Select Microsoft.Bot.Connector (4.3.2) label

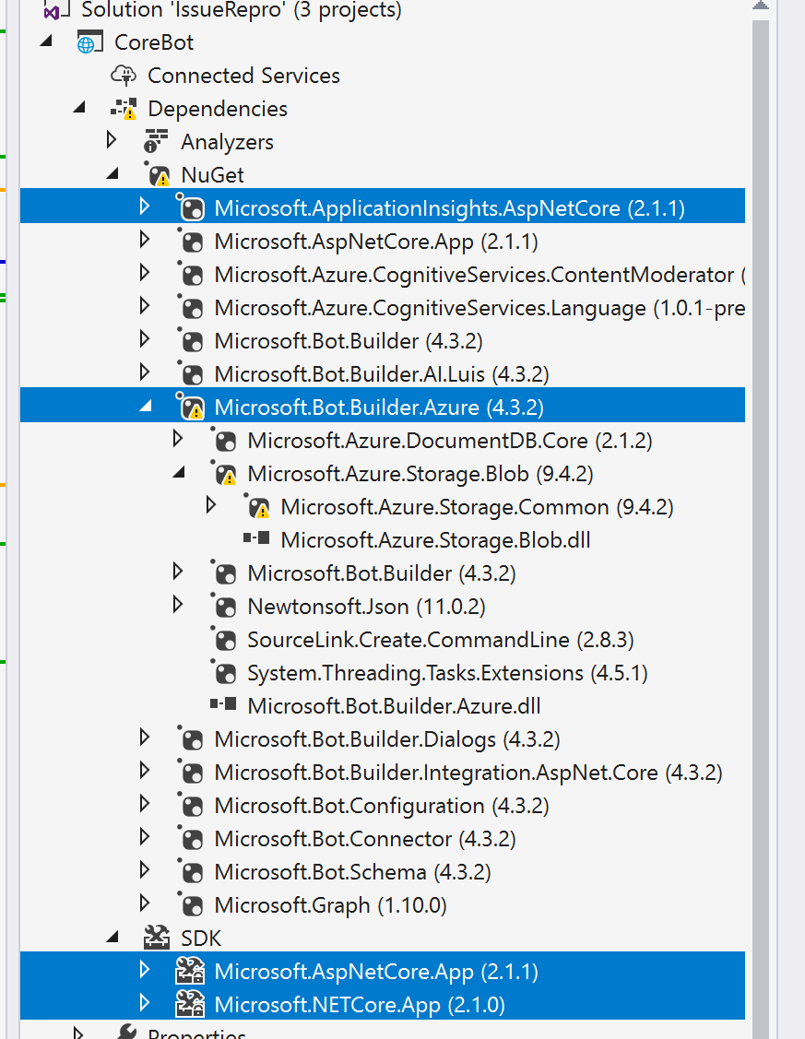click(365, 839)
